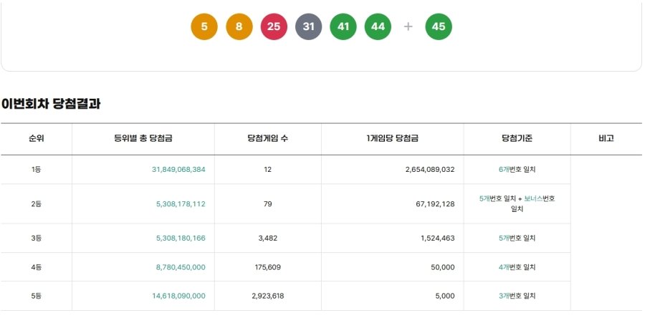Click the yellow lottery ball number 8
The height and width of the screenshot is (323, 645).
tap(239, 27)
